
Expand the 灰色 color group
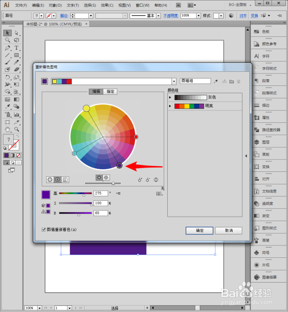pos(170,97)
